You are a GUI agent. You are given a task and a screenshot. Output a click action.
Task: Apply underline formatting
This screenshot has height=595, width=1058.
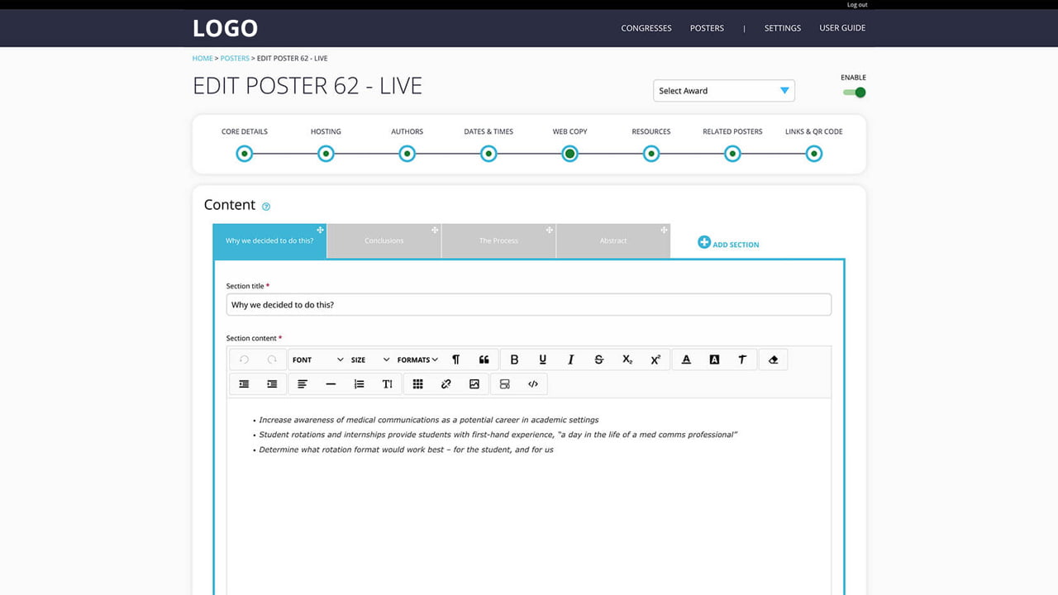tap(542, 359)
